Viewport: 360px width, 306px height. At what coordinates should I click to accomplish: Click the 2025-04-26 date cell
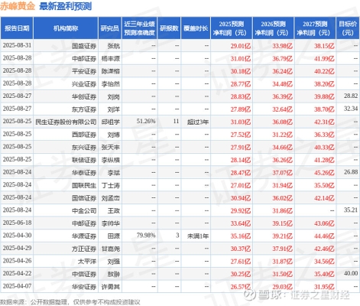point(17,261)
